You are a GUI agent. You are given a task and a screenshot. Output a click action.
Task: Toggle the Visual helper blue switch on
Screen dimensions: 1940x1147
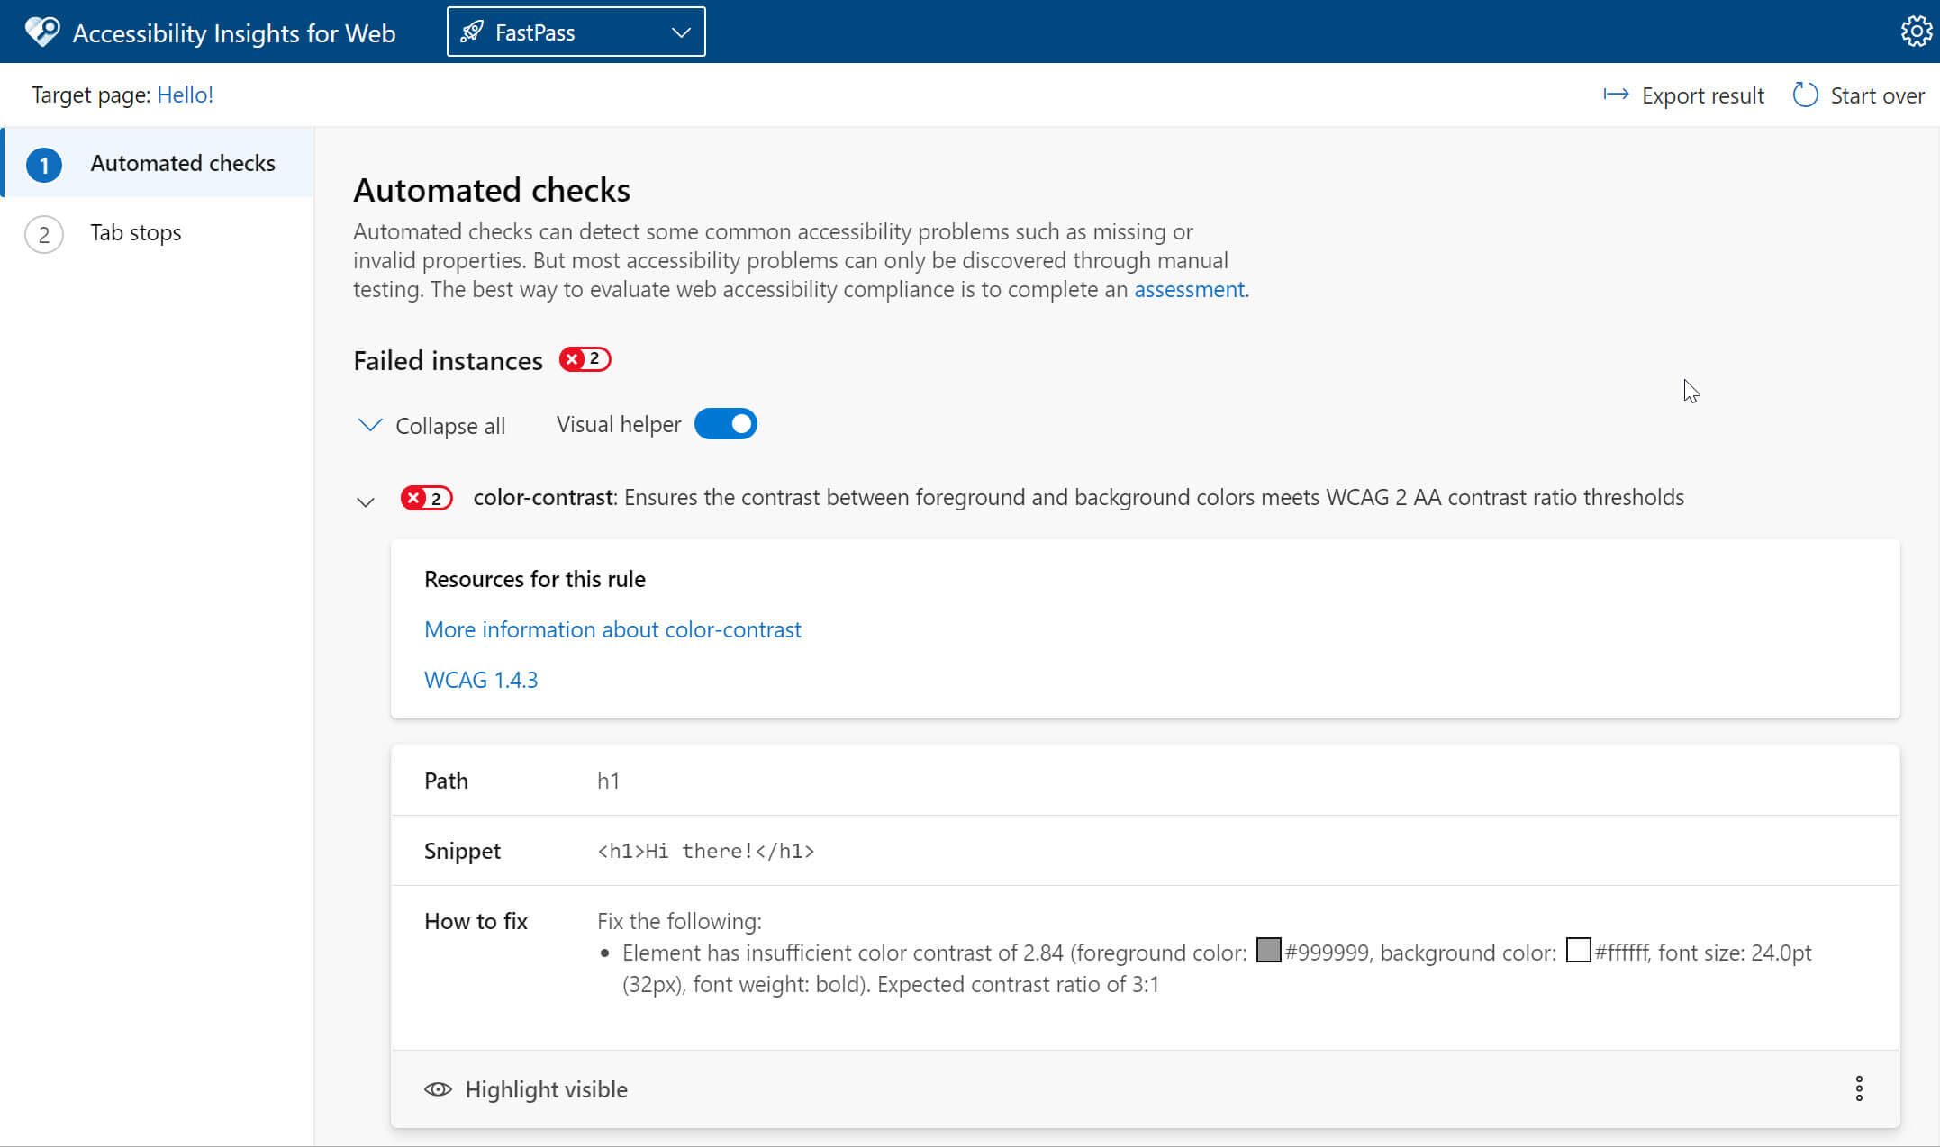[723, 423]
